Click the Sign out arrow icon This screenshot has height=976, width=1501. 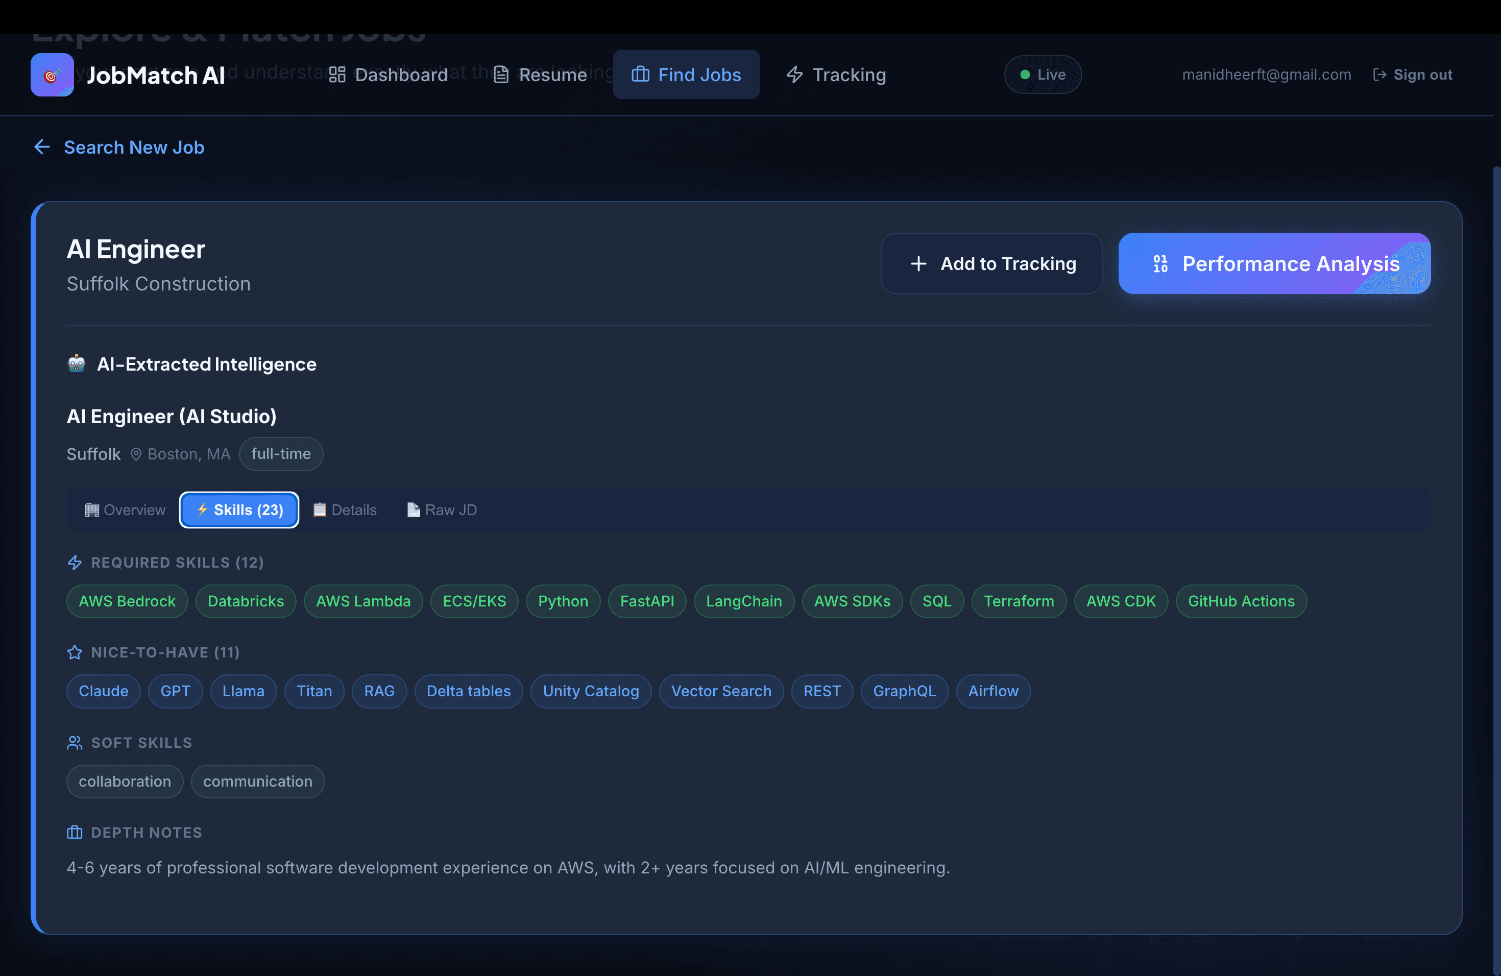click(1379, 75)
